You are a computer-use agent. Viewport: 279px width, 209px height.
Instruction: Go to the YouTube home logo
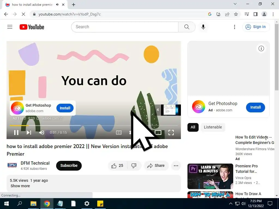point(32,27)
